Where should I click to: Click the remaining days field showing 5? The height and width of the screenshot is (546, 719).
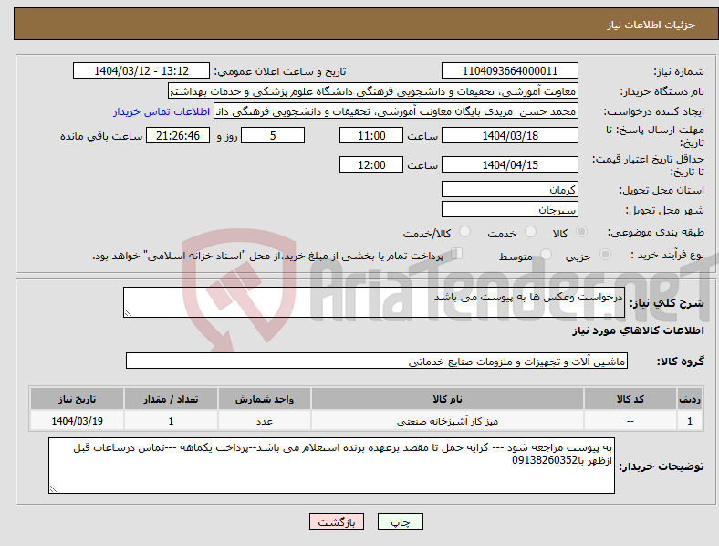pos(273,135)
